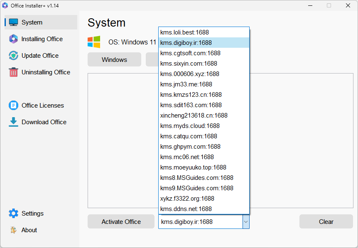Click the Installing Office logo icon
This screenshot has height=248, width=358.
pos(13,39)
